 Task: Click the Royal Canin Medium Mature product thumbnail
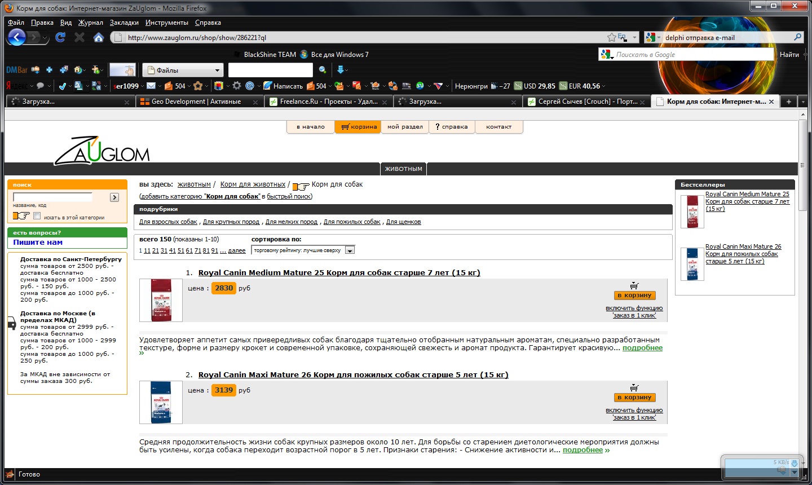161,300
